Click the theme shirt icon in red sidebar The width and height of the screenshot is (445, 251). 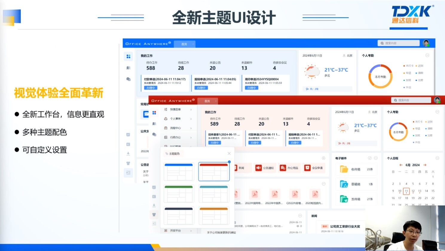pyautogui.click(x=154, y=215)
